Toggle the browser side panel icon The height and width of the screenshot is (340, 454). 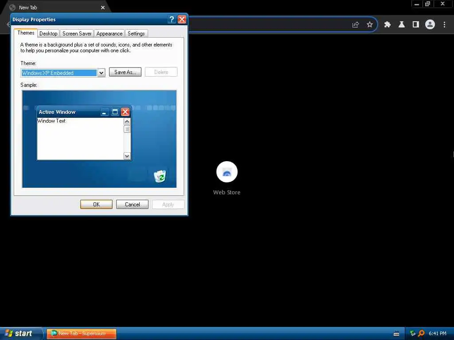point(416,25)
